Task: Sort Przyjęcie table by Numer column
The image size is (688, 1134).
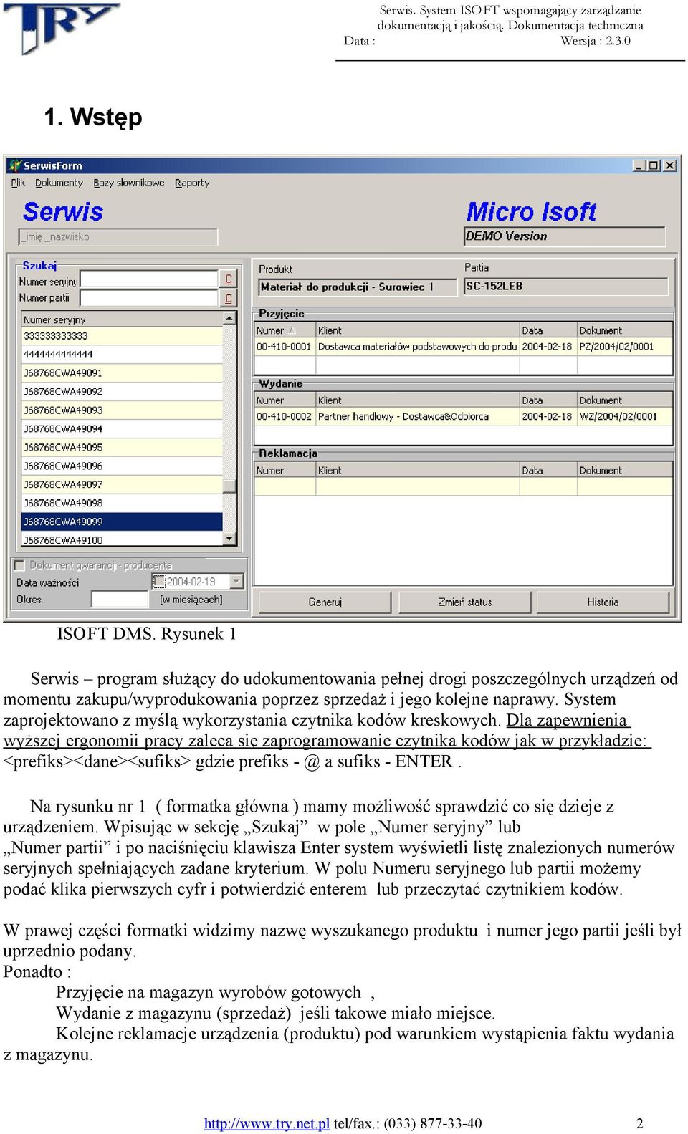Action: click(285, 330)
